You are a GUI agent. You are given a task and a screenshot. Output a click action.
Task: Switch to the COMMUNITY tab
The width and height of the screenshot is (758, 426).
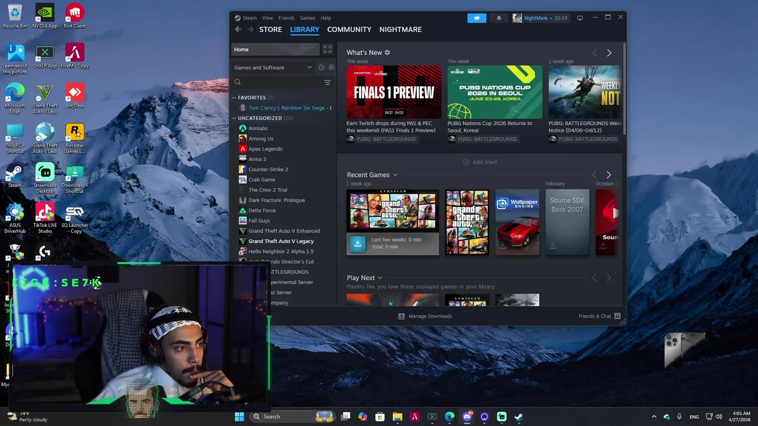[349, 30]
